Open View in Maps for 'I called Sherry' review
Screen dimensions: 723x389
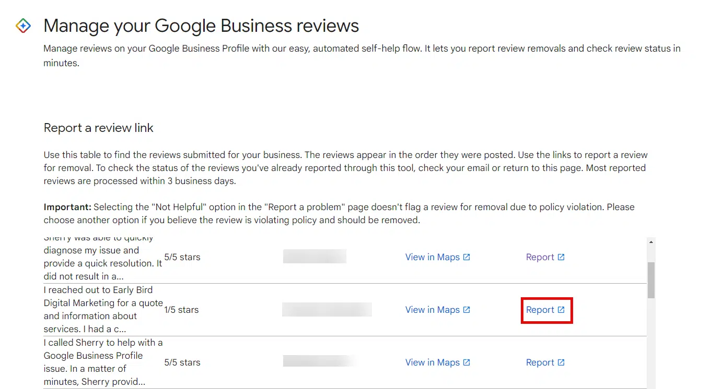pos(432,362)
